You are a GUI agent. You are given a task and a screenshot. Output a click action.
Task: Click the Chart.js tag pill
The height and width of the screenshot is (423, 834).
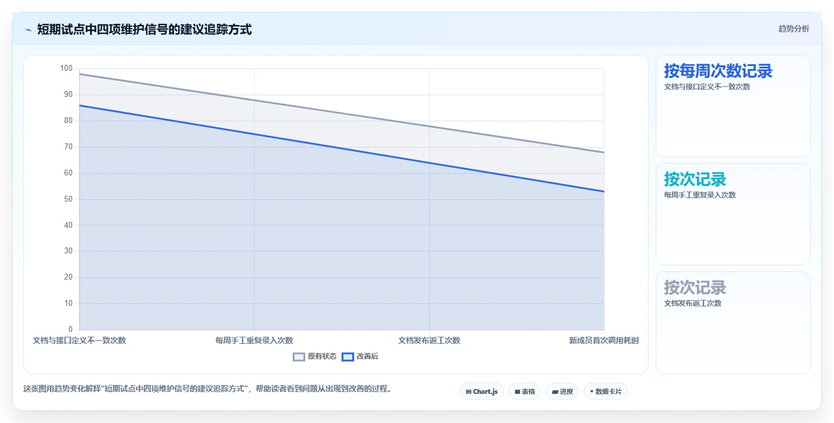(482, 391)
